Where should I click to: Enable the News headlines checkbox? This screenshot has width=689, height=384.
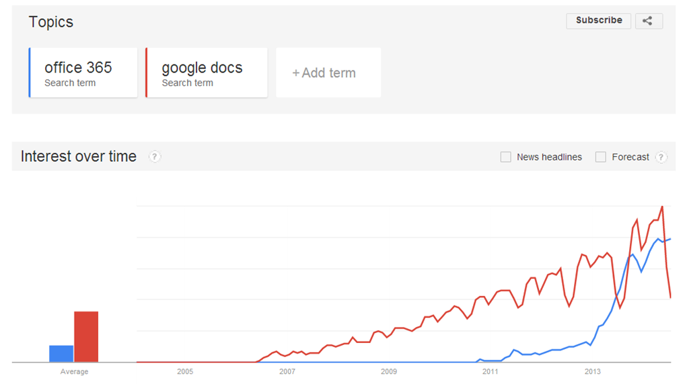click(x=506, y=157)
